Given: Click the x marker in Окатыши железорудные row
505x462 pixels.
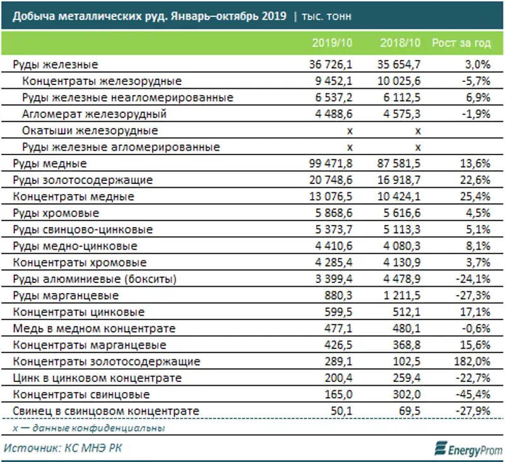Looking at the screenshot, I should (x=348, y=130).
